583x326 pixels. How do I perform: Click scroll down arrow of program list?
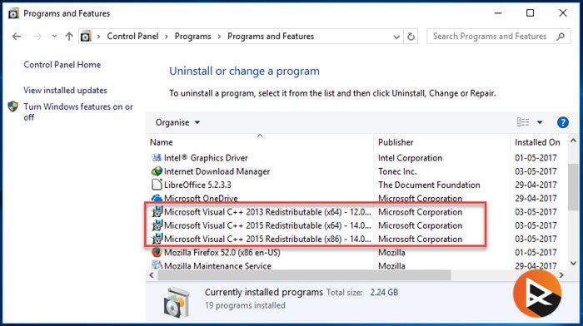573,264
